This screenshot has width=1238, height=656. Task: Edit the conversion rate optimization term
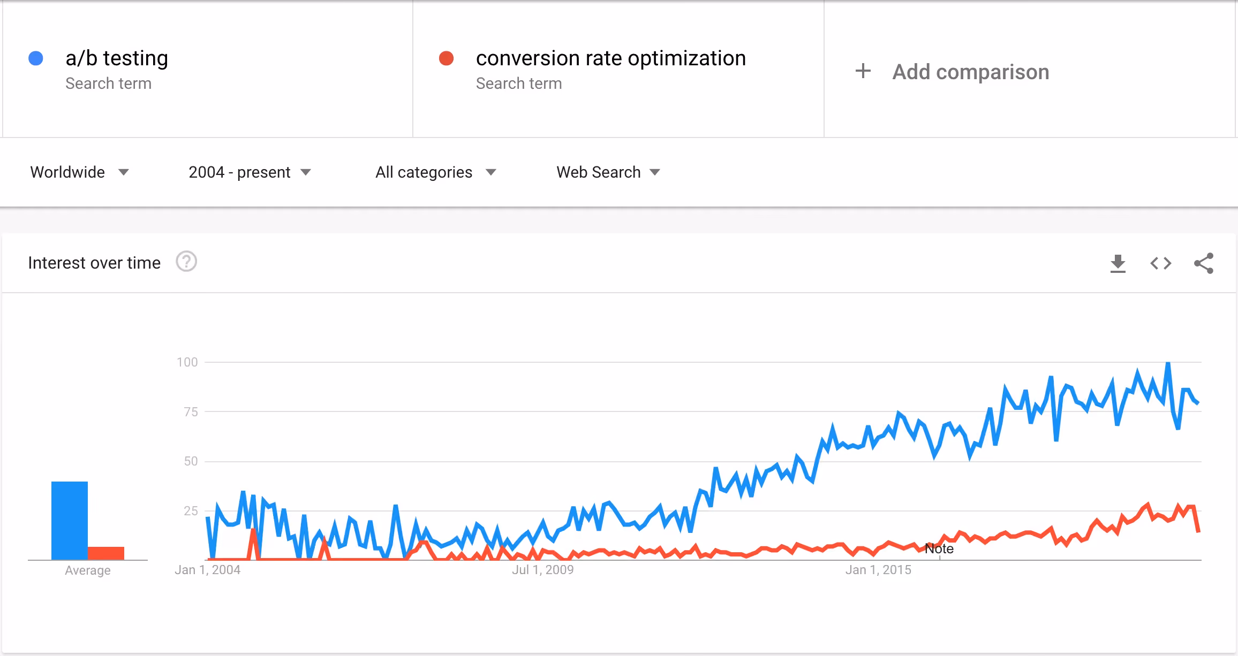[611, 58]
